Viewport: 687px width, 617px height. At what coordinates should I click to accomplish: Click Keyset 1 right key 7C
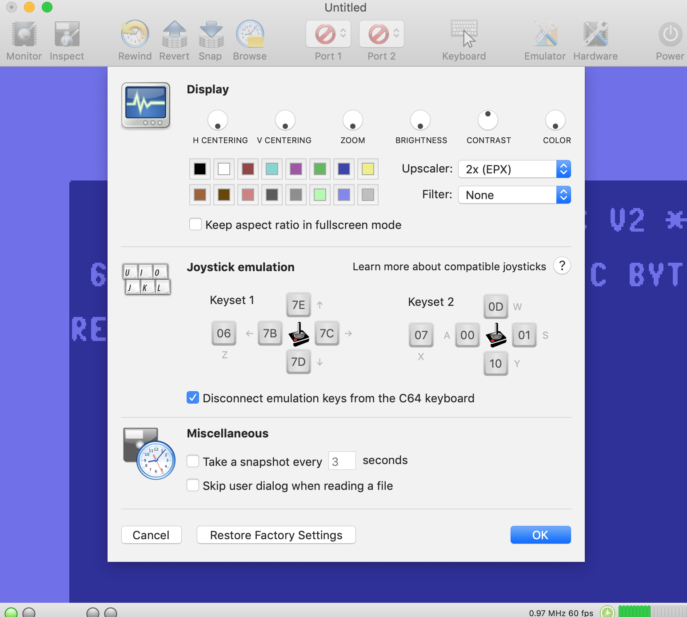pyautogui.click(x=327, y=333)
